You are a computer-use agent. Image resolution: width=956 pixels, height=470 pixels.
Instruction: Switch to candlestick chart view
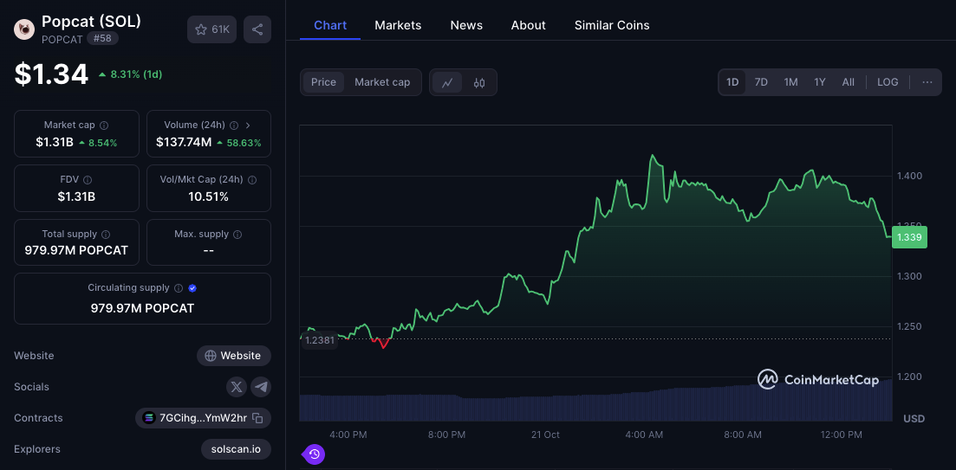click(x=479, y=83)
